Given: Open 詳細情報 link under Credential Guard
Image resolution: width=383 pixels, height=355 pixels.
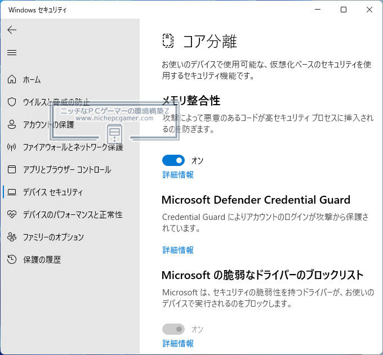Looking at the screenshot, I should [178, 250].
